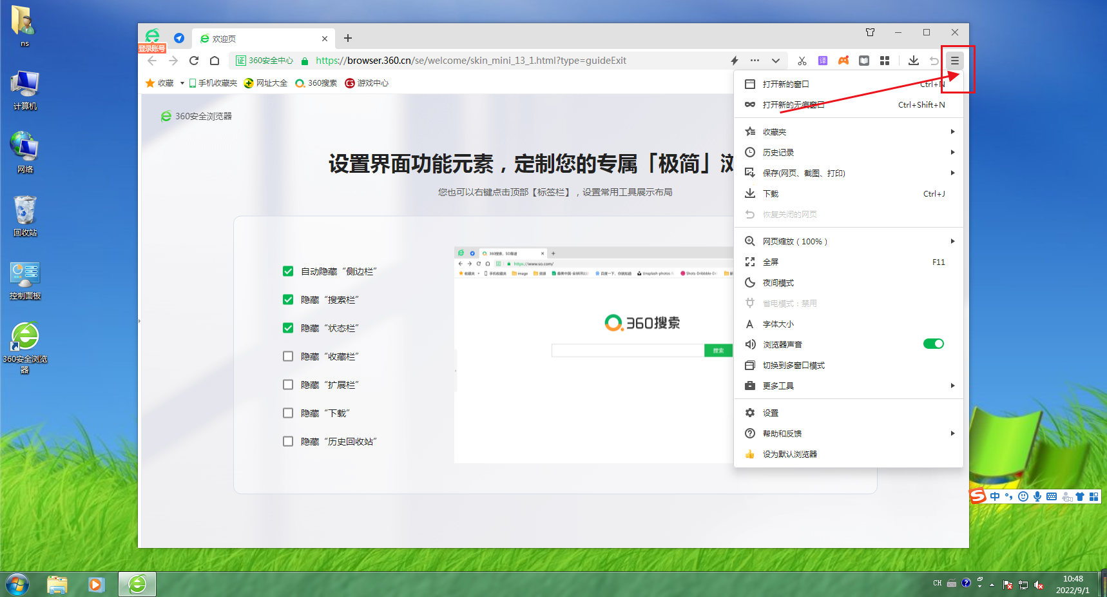1107x597 pixels.
Task: Open 设置 from the menu
Action: tap(849, 413)
